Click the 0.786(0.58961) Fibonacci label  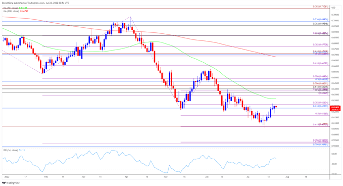click(320, 145)
